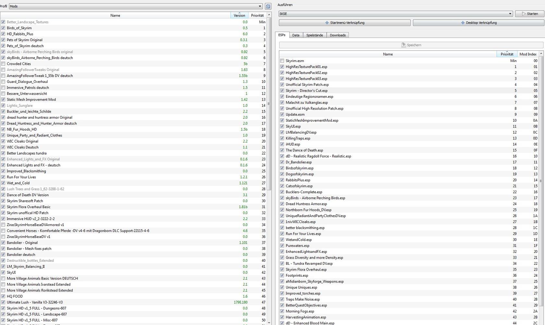The width and height of the screenshot is (545, 325).
Task: Click the refresh icon beside the profile dropdown
Action: coord(268,6)
